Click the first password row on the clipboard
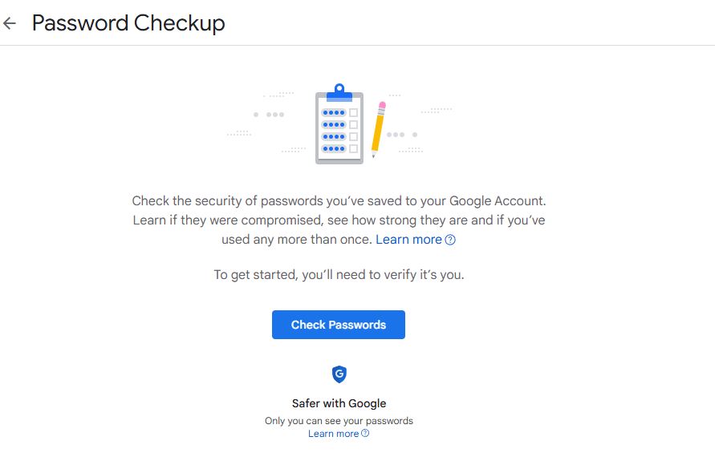 [333, 113]
